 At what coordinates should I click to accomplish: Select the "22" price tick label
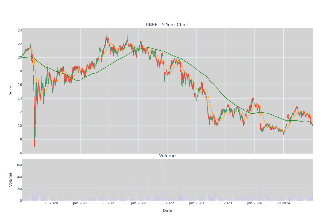pyautogui.click(x=20, y=44)
